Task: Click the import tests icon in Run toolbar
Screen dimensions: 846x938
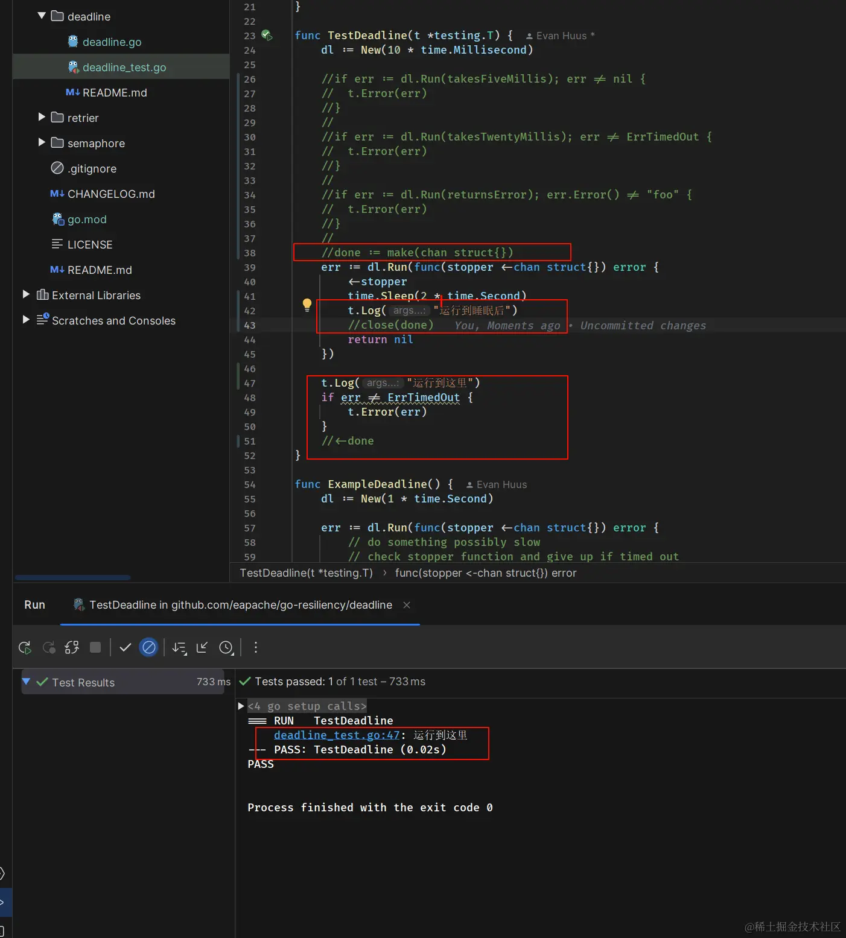Action: (202, 647)
